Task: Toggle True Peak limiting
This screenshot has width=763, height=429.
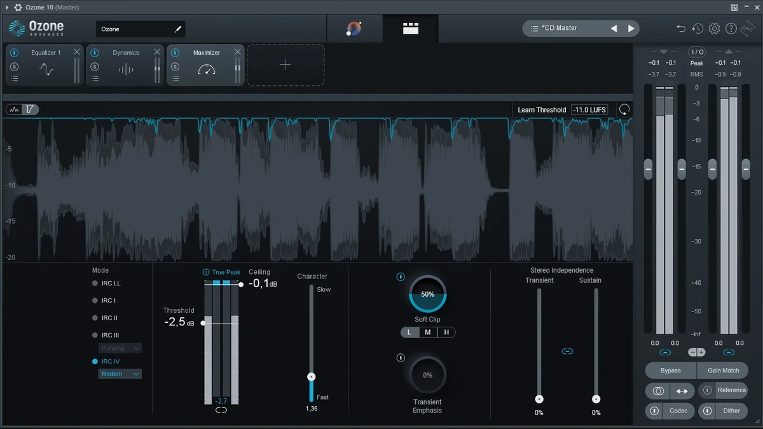Action: point(206,272)
